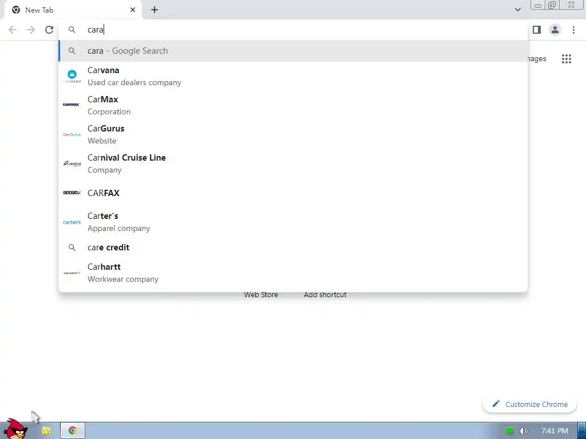Click the reload page icon
Screen dimensions: 586x439
point(49,30)
